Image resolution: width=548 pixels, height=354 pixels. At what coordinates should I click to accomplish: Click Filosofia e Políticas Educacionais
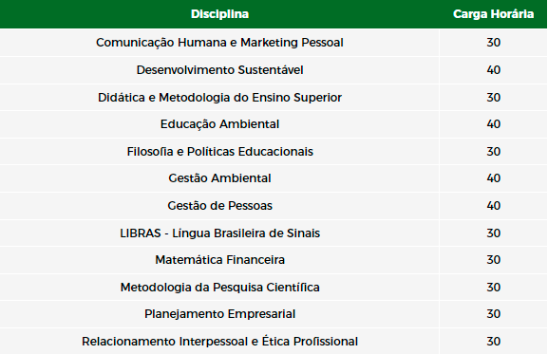click(219, 152)
